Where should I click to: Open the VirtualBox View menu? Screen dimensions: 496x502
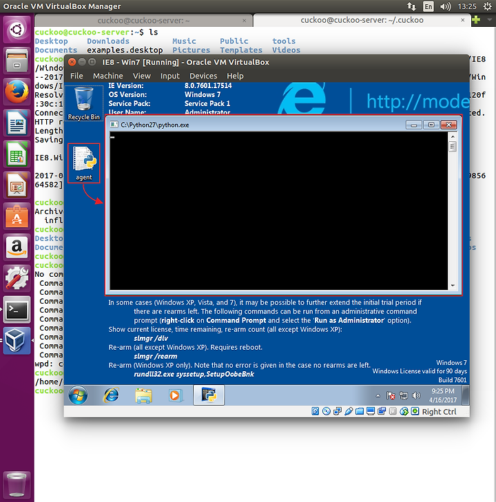click(x=141, y=76)
